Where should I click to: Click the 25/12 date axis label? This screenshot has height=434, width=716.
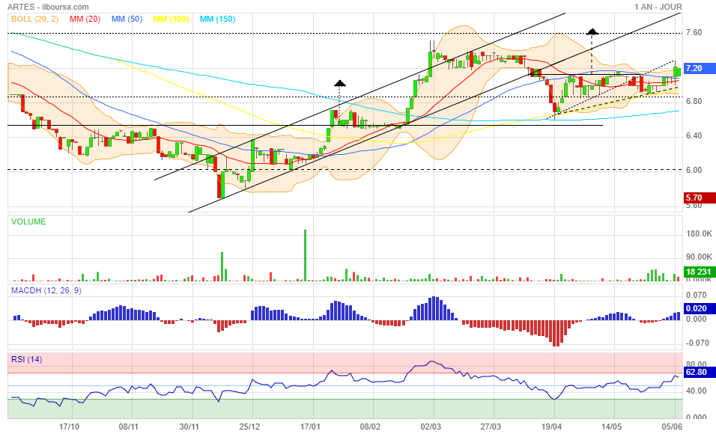[250, 427]
